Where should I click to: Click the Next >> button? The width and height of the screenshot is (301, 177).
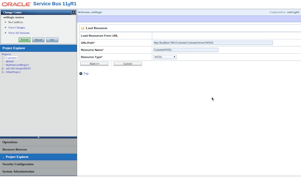pos(94,64)
